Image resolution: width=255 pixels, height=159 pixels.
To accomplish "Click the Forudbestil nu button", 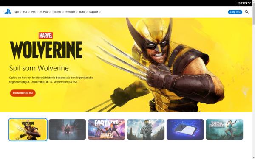I will pos(23,93).
